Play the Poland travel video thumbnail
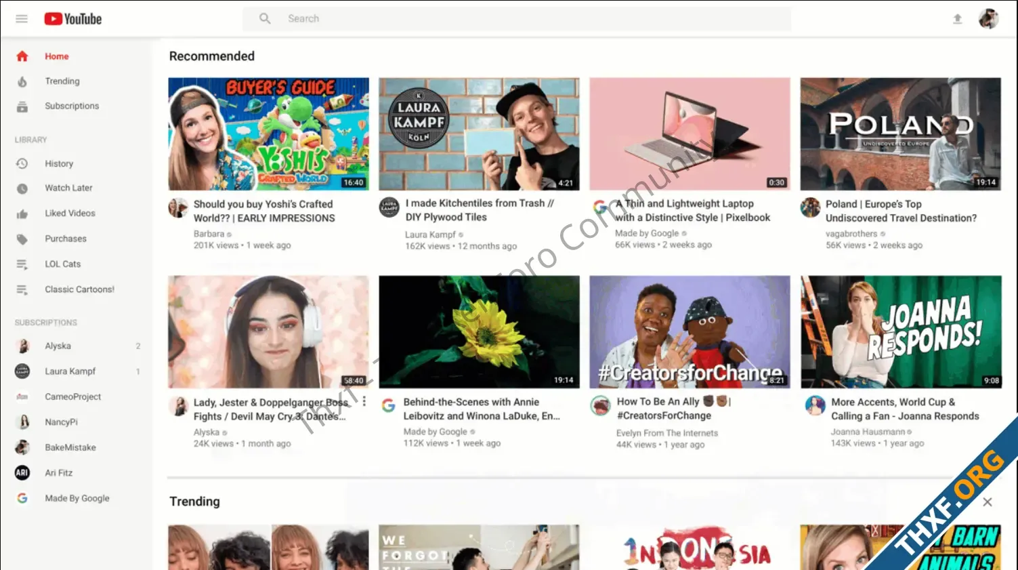 [901, 134]
